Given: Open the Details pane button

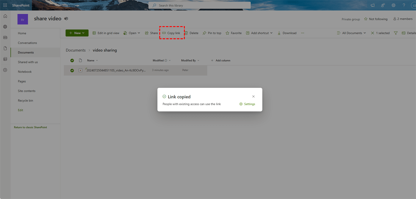Looking at the screenshot, I should 409,33.
